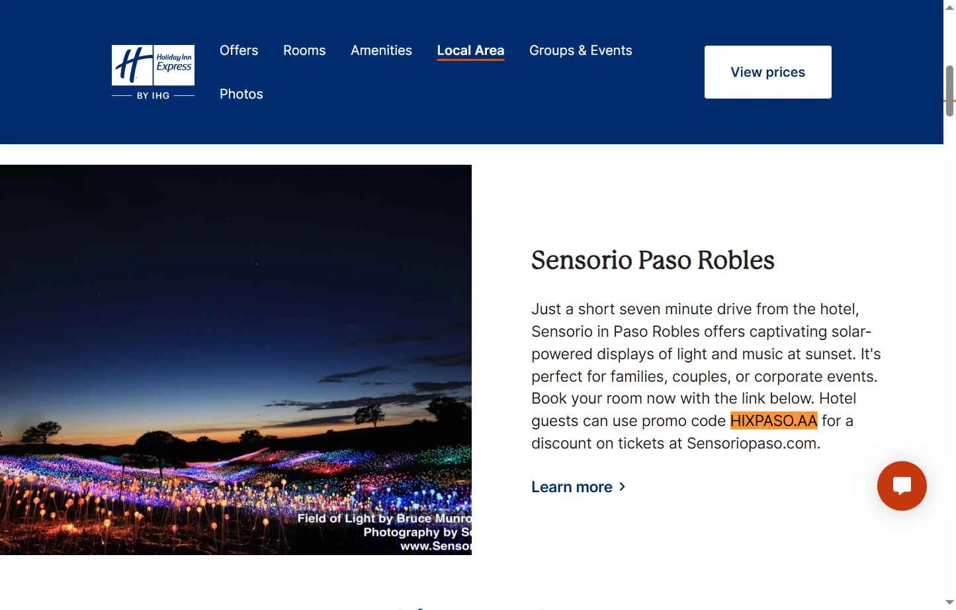Click the chevron next to Learn more

pyautogui.click(x=622, y=487)
